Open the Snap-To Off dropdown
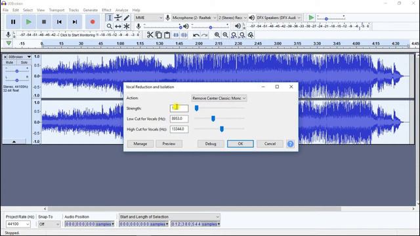The width and height of the screenshot is (420, 236). [49, 224]
